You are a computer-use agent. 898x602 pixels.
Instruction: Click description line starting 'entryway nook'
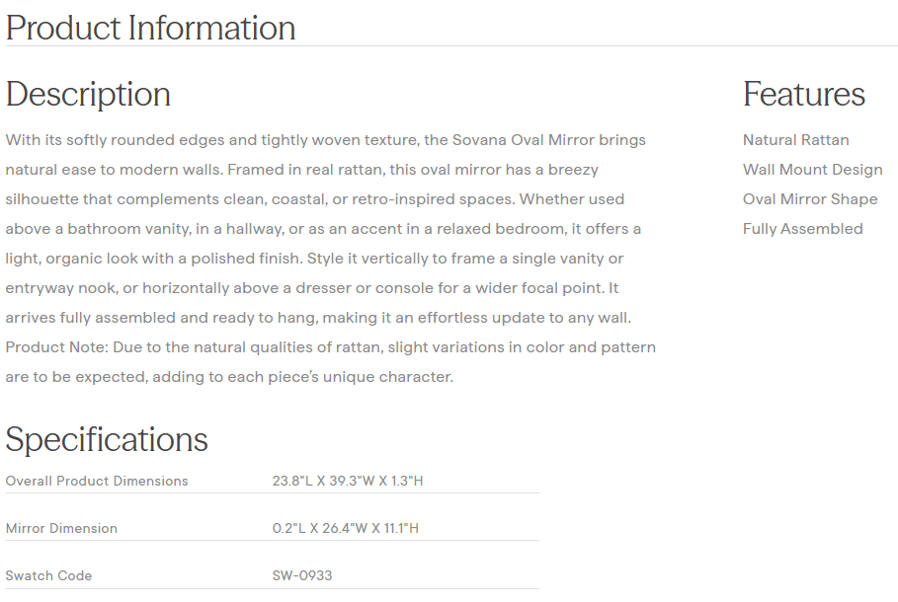(311, 288)
